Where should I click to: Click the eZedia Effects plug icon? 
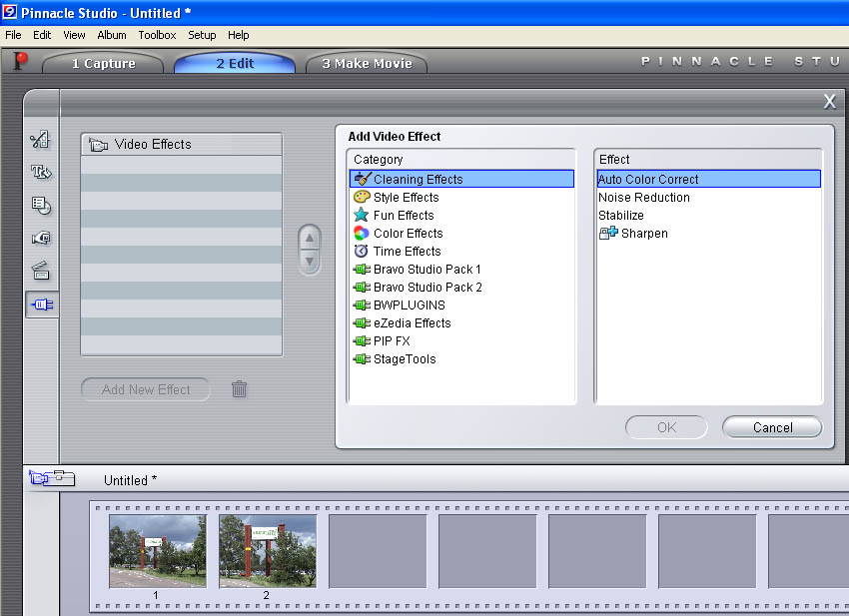[x=362, y=322]
